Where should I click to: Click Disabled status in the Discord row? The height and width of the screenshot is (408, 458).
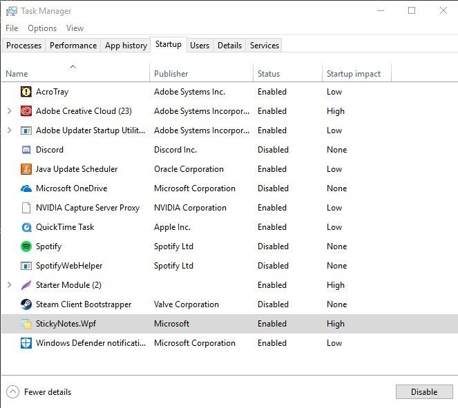click(273, 150)
